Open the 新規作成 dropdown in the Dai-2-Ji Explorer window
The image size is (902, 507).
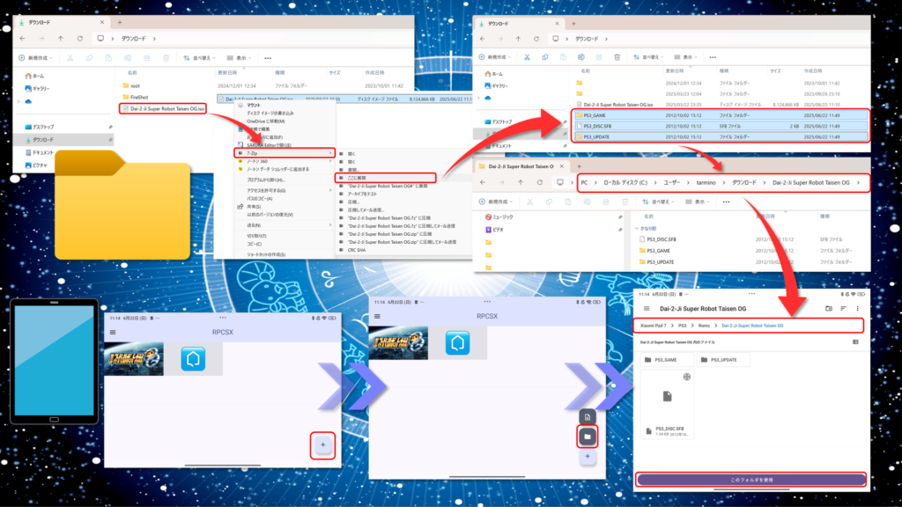pyautogui.click(x=497, y=202)
